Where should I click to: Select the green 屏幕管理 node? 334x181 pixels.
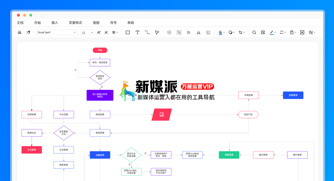[229, 155]
